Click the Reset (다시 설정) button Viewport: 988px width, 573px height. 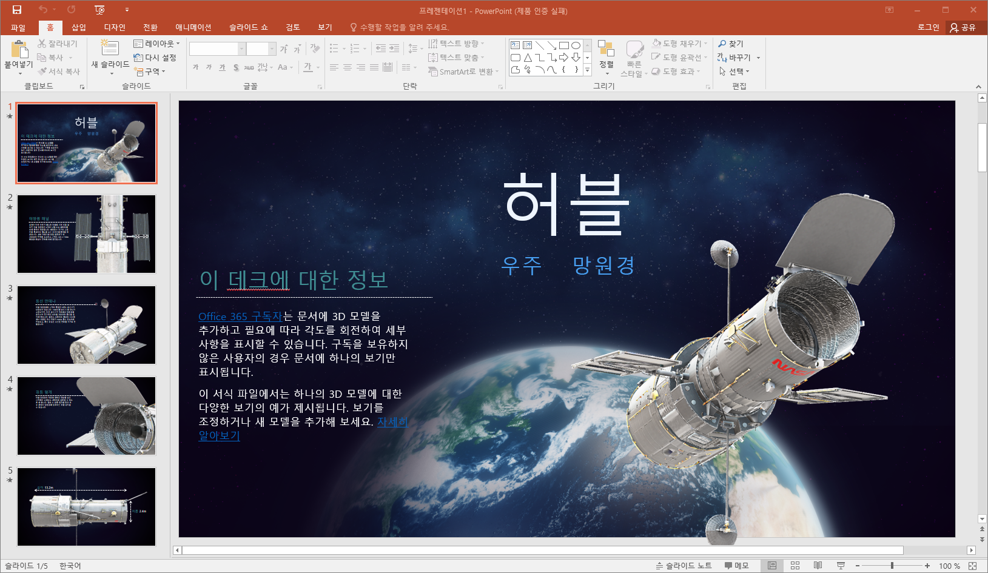[x=155, y=58]
